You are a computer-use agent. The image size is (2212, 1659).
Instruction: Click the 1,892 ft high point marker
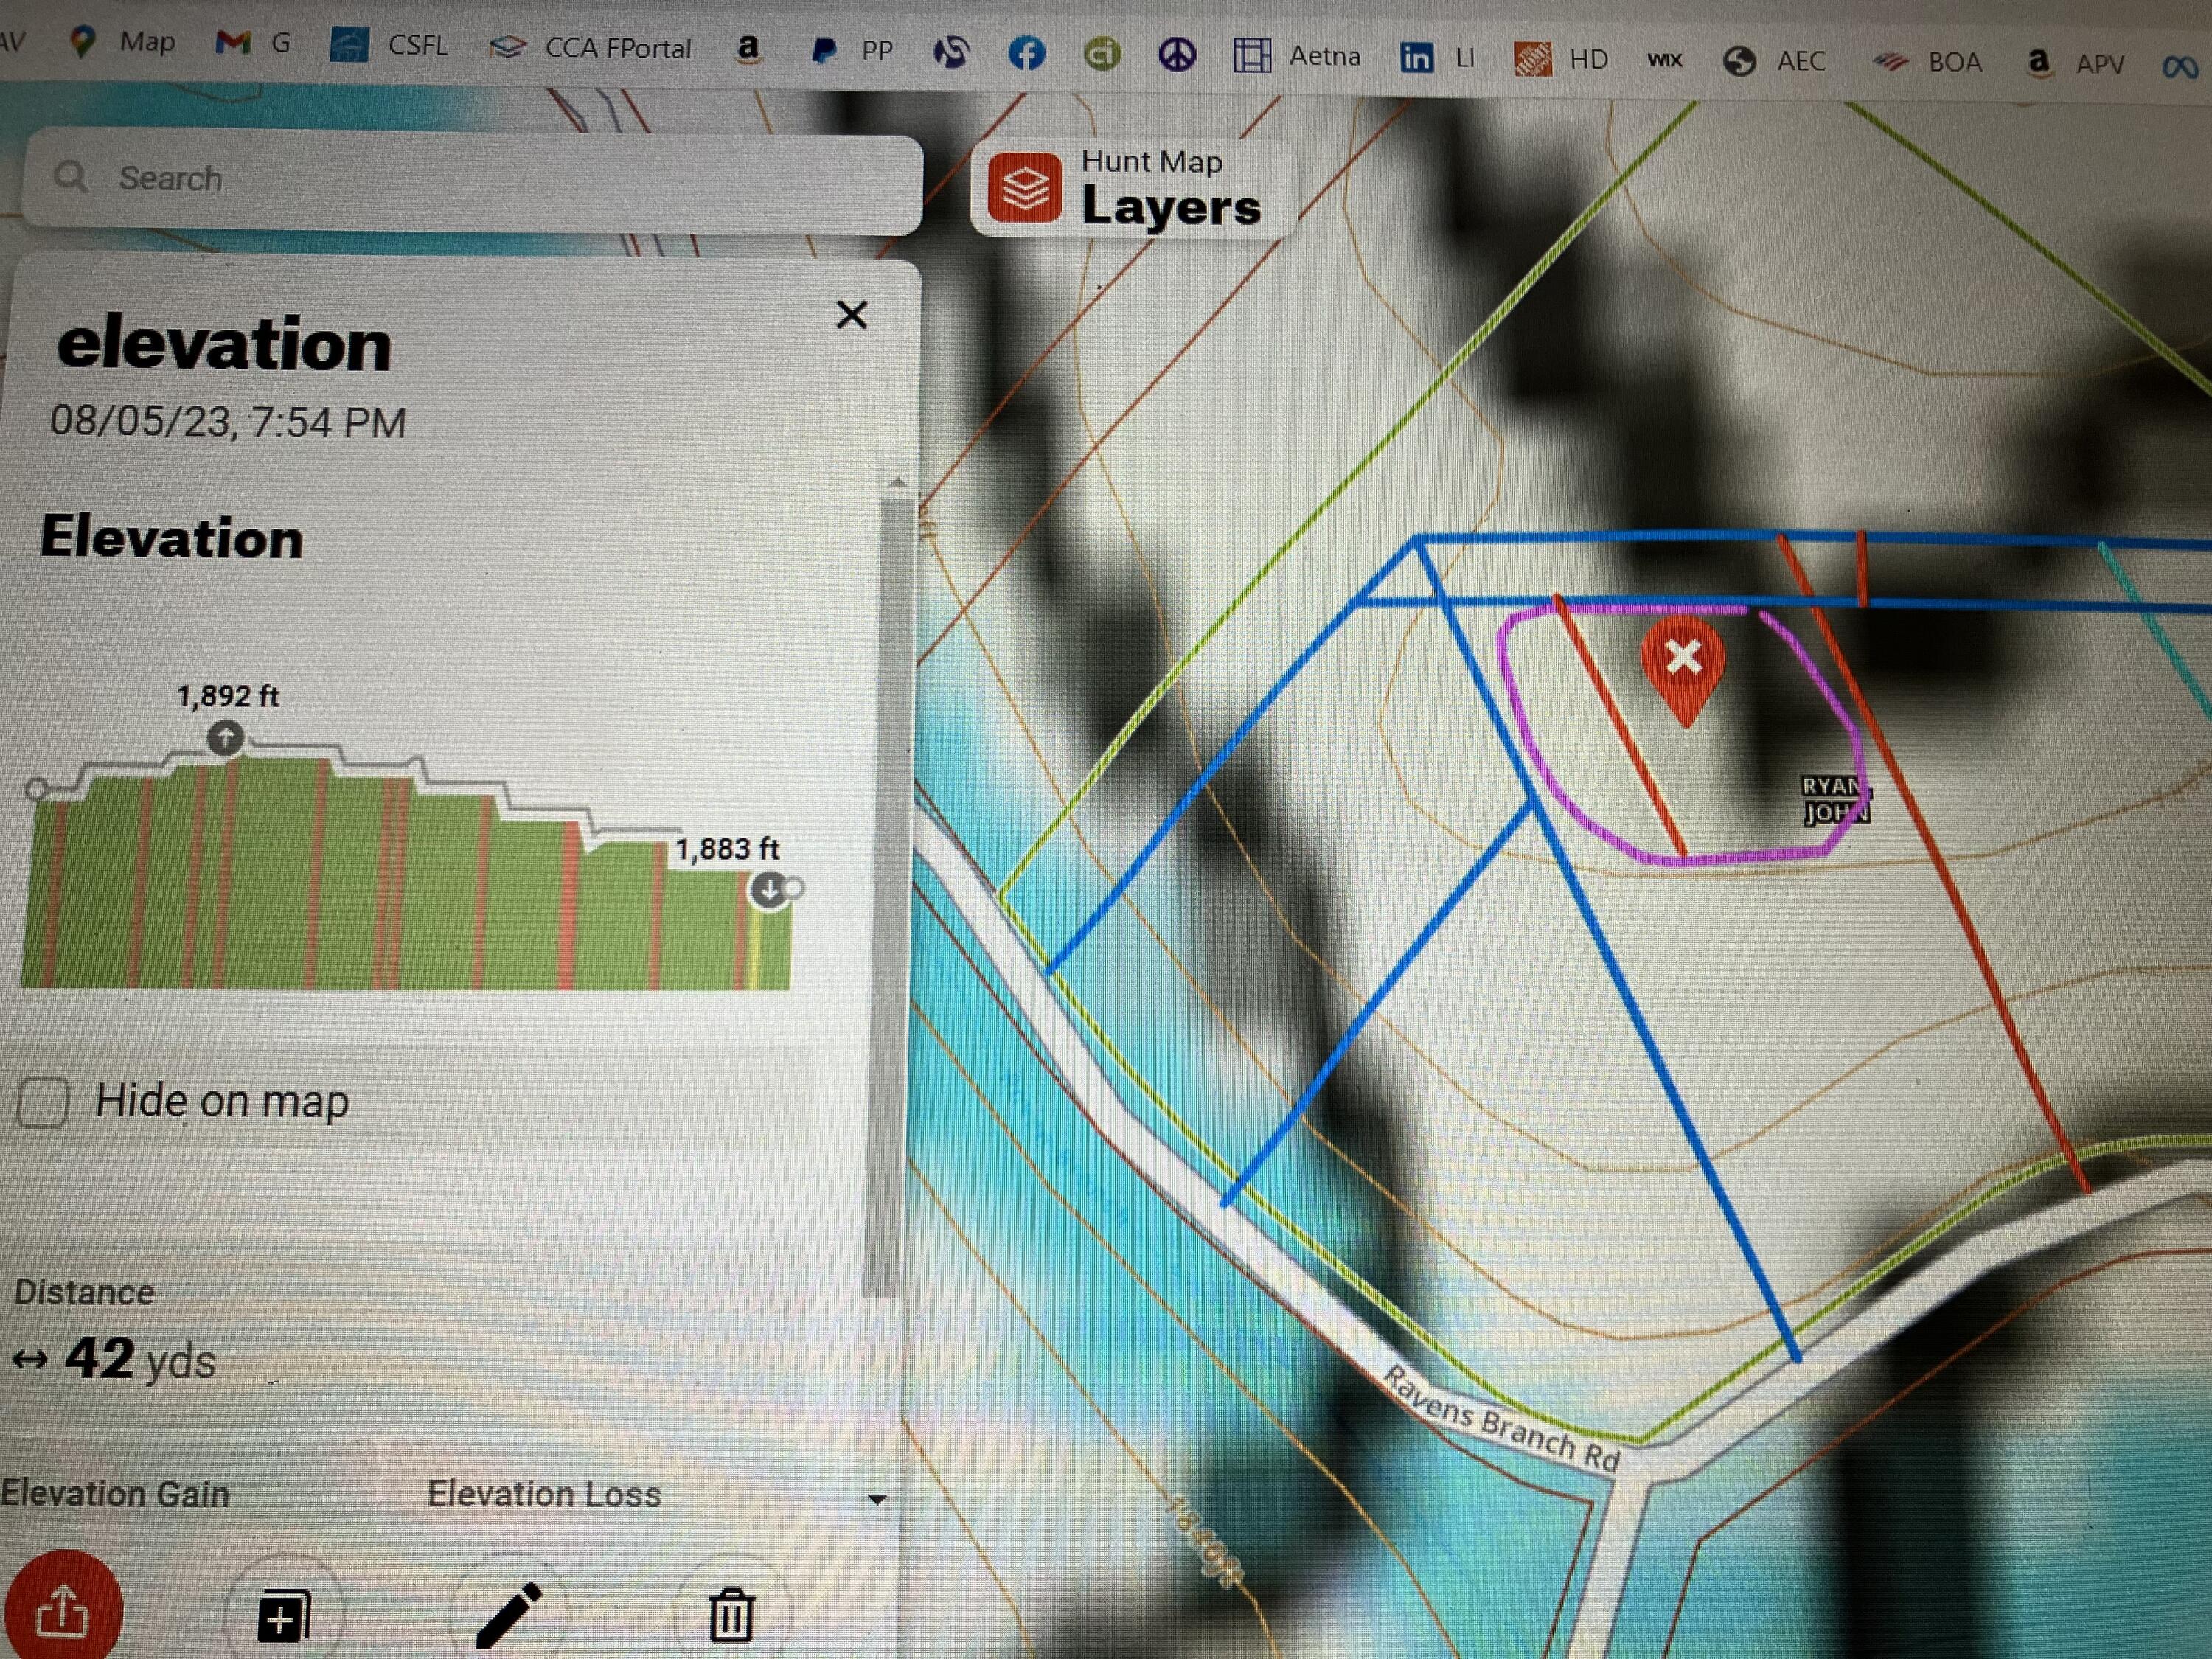pyautogui.click(x=226, y=738)
